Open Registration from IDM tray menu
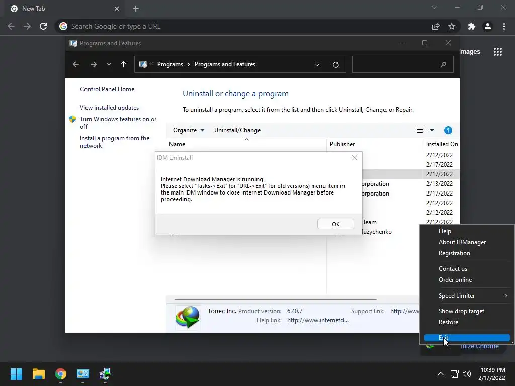This screenshot has height=386, width=515. click(454, 253)
